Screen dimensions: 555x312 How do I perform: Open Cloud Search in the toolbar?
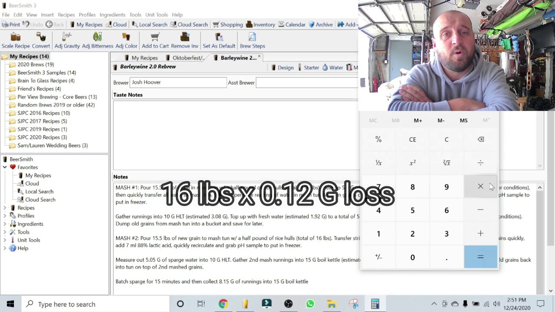[x=189, y=25]
